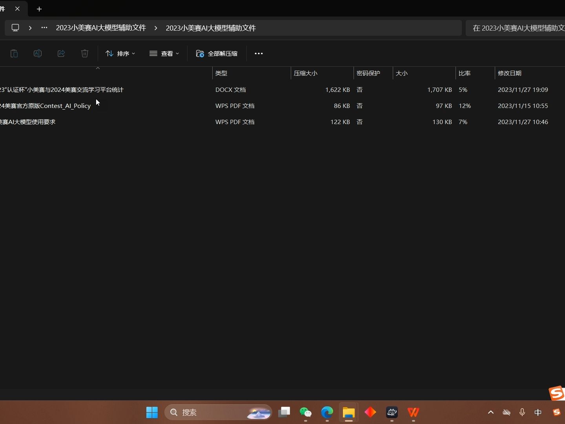Sort by the 压缩大小 column header
This screenshot has width=565, height=424.
[322, 73]
